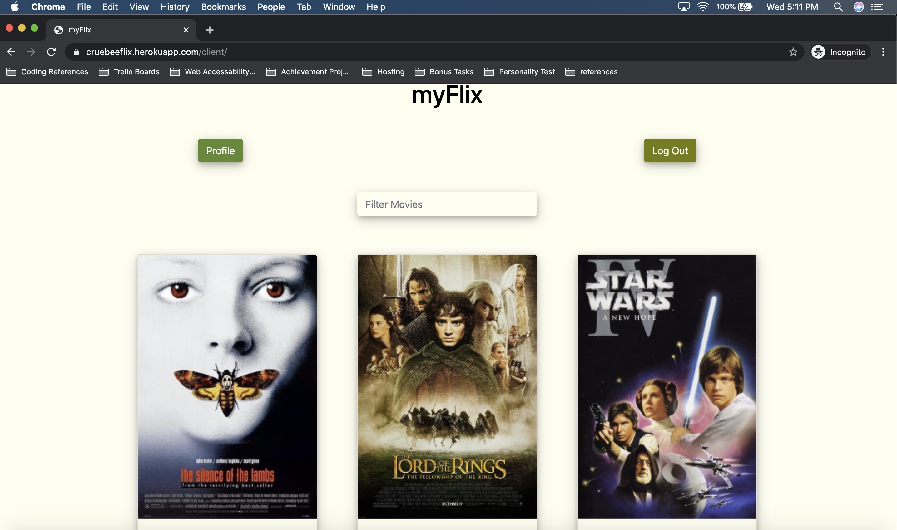
Task: Open the View menu
Action: [139, 7]
